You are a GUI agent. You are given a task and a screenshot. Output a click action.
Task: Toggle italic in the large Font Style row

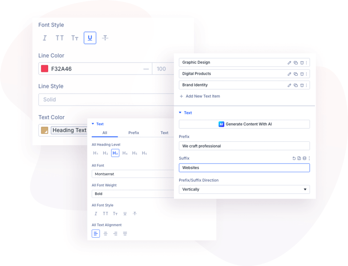point(44,38)
